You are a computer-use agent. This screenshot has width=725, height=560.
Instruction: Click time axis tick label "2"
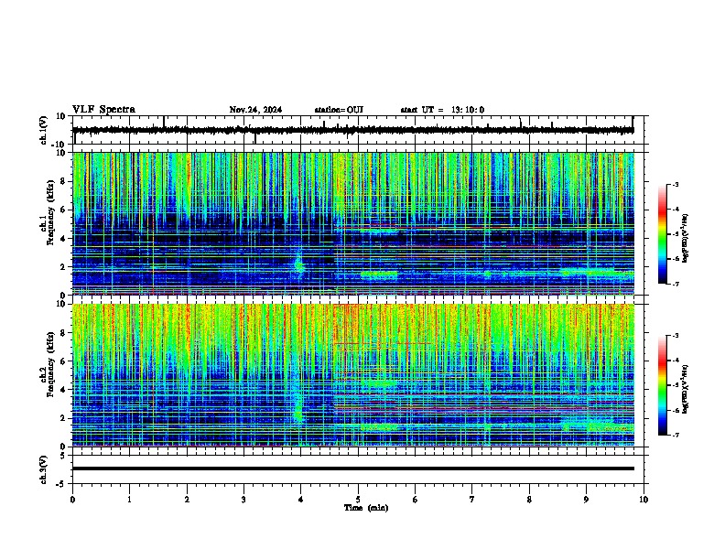[187, 500]
